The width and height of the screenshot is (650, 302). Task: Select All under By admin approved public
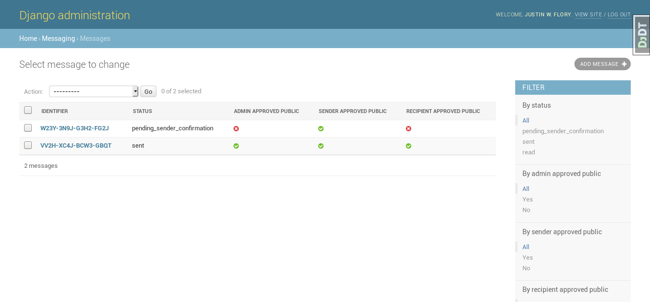[526, 189]
